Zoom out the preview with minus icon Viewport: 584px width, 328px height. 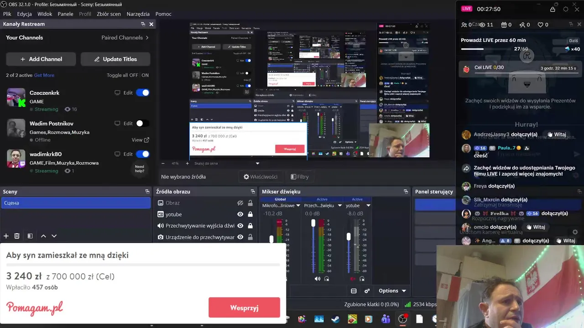coord(163,163)
